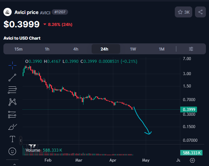Select the brush drawing tool
Viewport: 209px width, 166px height.
(x=13, y=127)
